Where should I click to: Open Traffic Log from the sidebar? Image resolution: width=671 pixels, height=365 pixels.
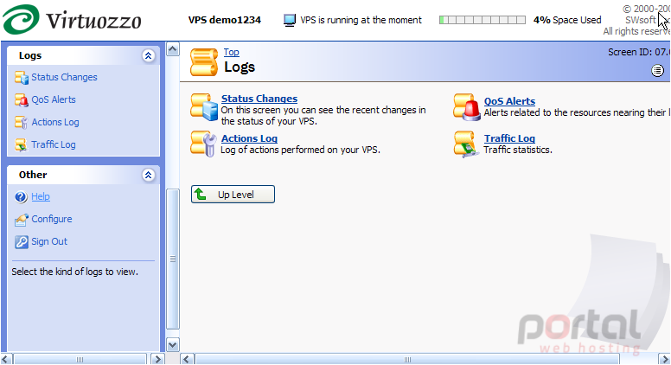point(54,144)
